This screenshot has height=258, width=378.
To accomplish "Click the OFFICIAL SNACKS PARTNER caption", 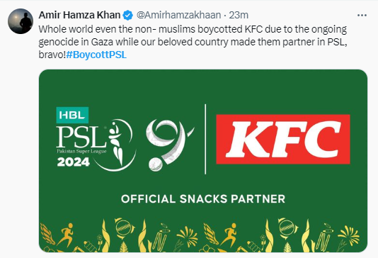I will coord(203,199).
